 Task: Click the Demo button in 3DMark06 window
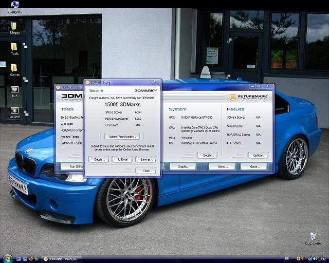coord(222,167)
